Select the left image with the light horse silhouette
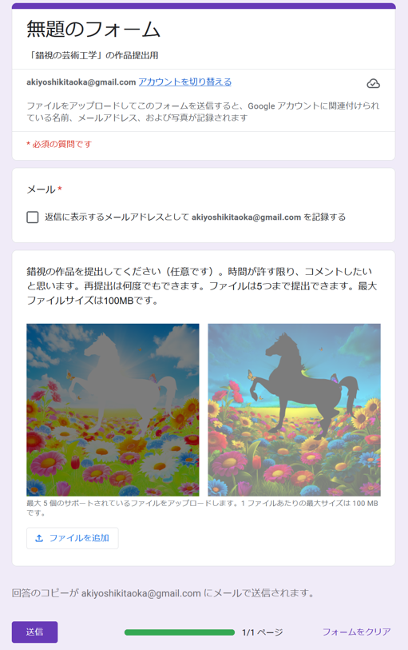The image size is (408, 650). pyautogui.click(x=113, y=409)
